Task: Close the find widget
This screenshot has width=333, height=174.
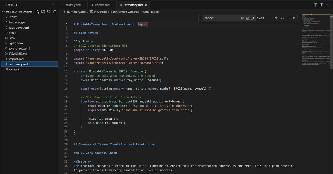Action: (294, 18)
